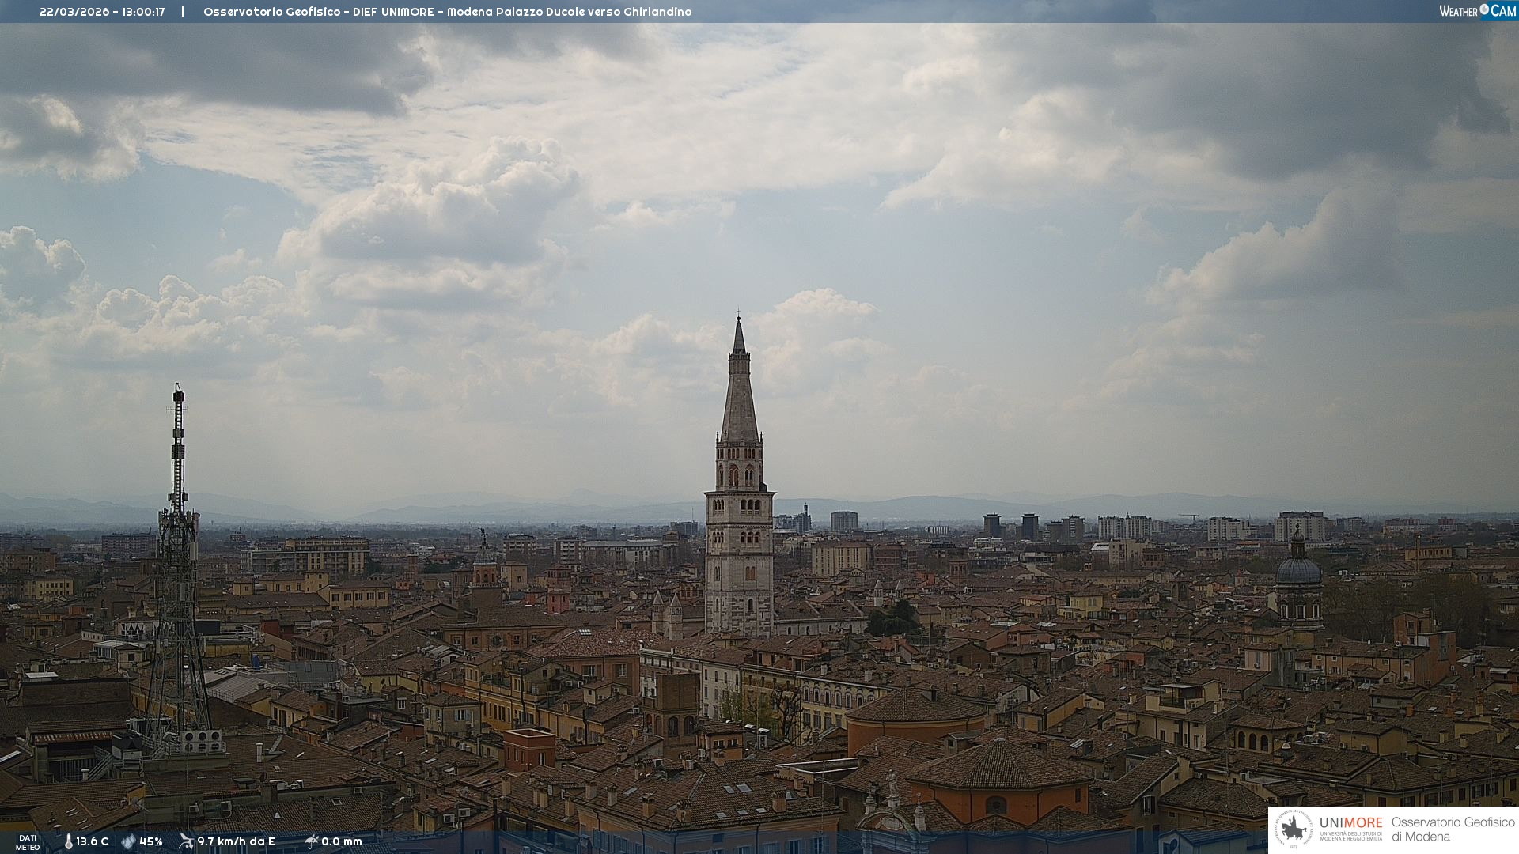Click the UNIMORE text in footer logo
Screen dimensions: 1519x854
tap(1350, 823)
